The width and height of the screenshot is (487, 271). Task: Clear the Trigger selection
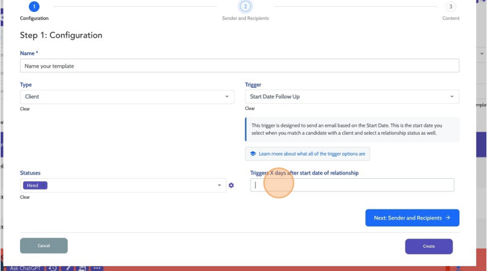coord(250,109)
